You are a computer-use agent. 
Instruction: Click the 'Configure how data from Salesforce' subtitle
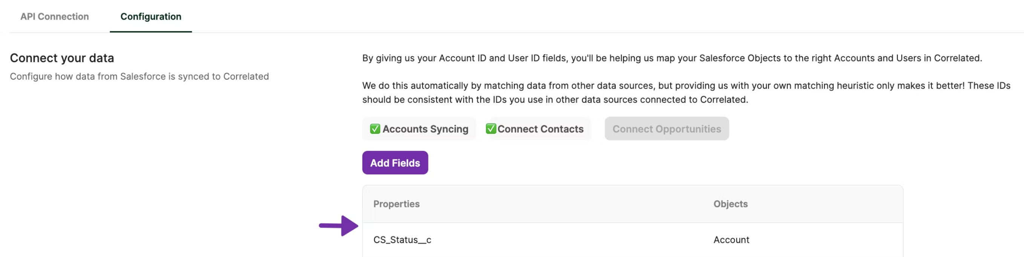(x=139, y=76)
